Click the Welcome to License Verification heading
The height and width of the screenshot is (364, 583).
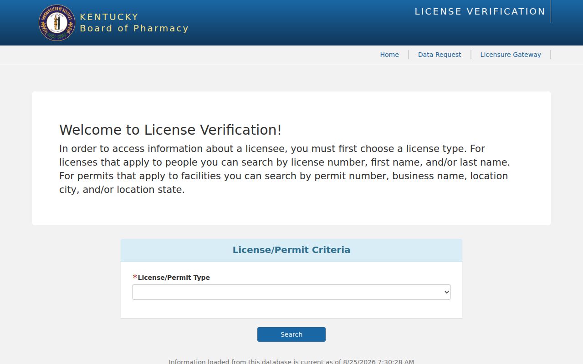point(170,130)
